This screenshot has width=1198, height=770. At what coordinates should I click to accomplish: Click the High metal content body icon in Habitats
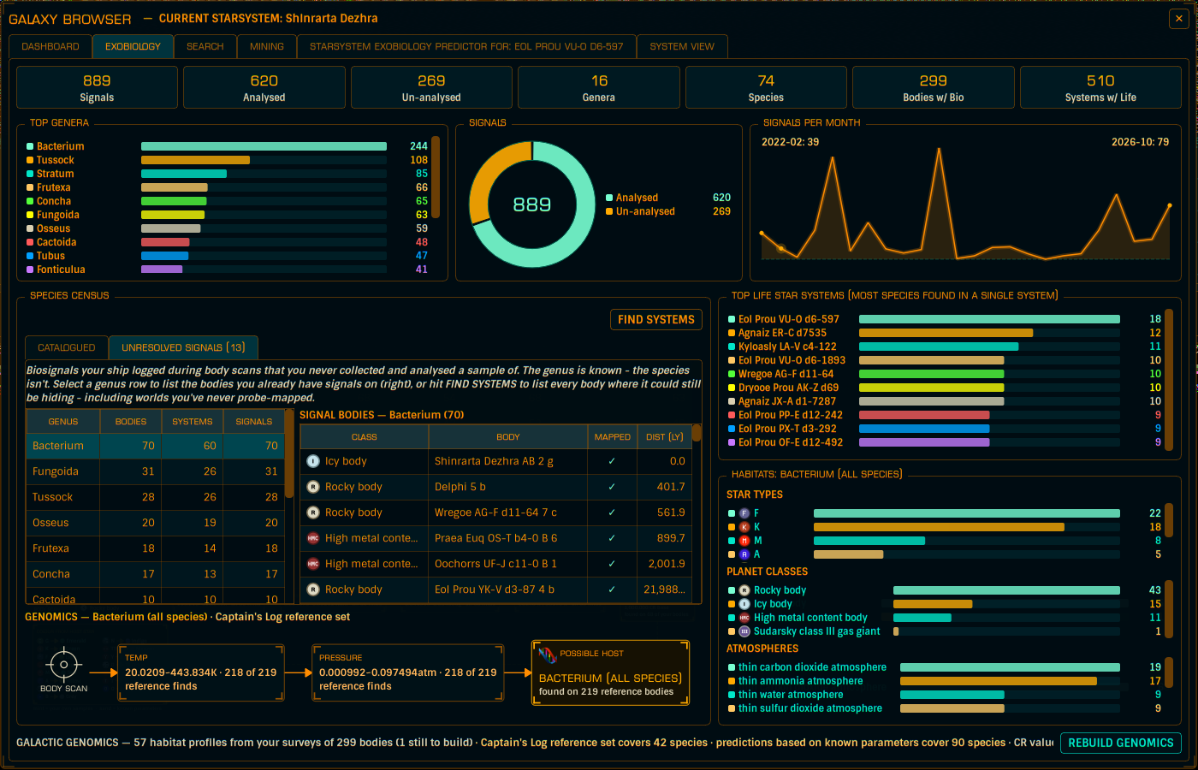744,618
